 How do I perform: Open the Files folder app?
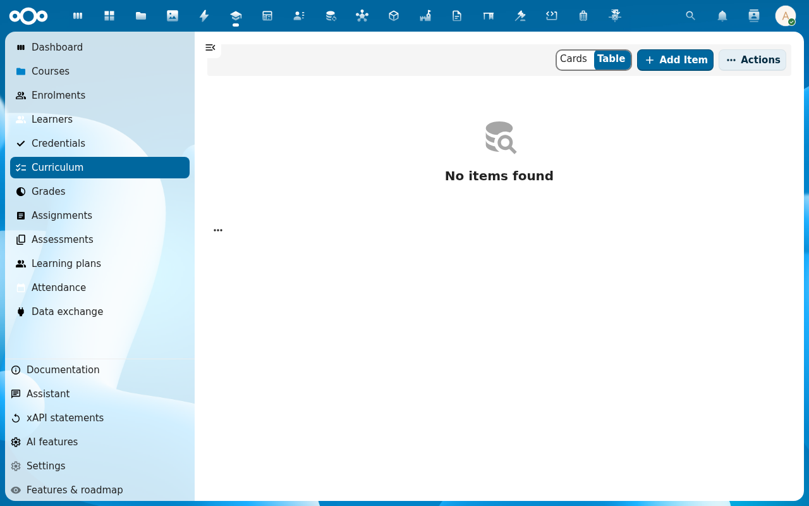(x=141, y=16)
